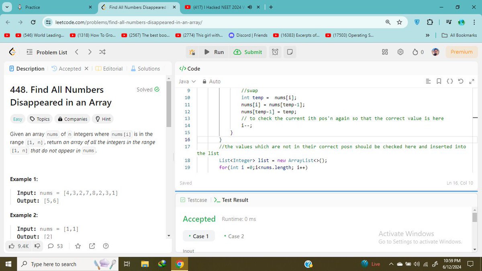Like the problem thumbs up

click(x=12, y=246)
